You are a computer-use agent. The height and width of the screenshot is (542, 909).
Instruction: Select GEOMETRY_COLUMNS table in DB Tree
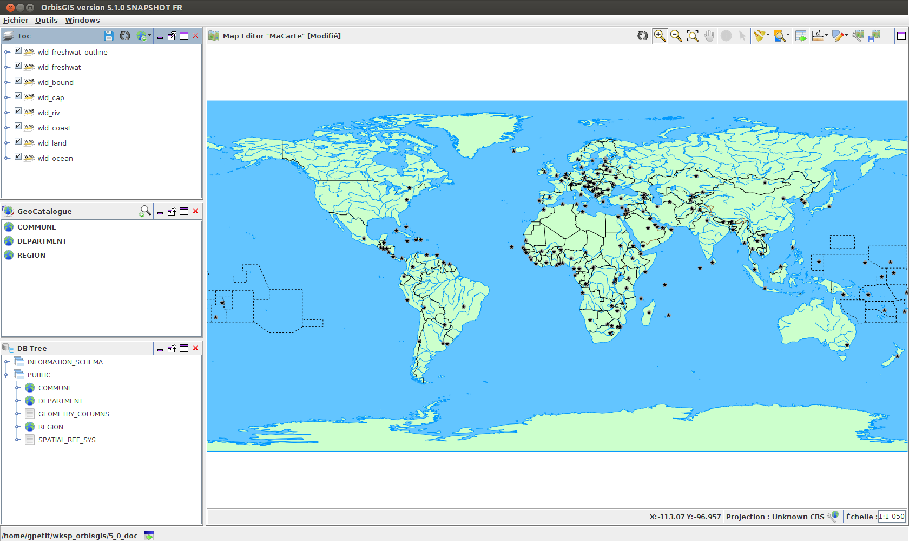click(74, 414)
